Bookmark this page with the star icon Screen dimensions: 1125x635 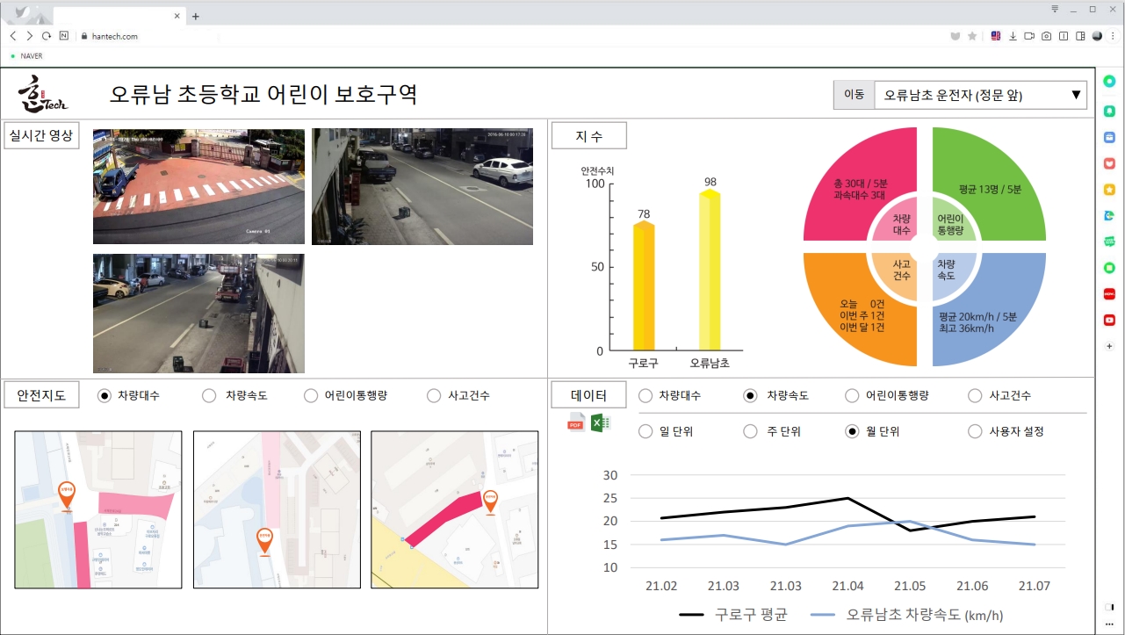coord(972,36)
